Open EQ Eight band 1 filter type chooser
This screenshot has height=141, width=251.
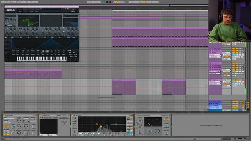(81, 133)
